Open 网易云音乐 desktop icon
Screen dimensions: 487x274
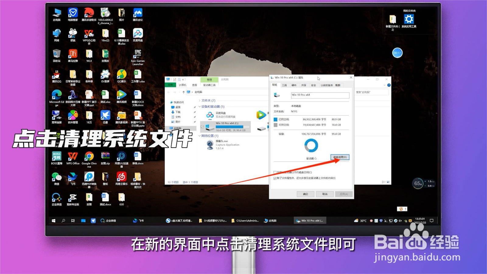[x=121, y=179]
